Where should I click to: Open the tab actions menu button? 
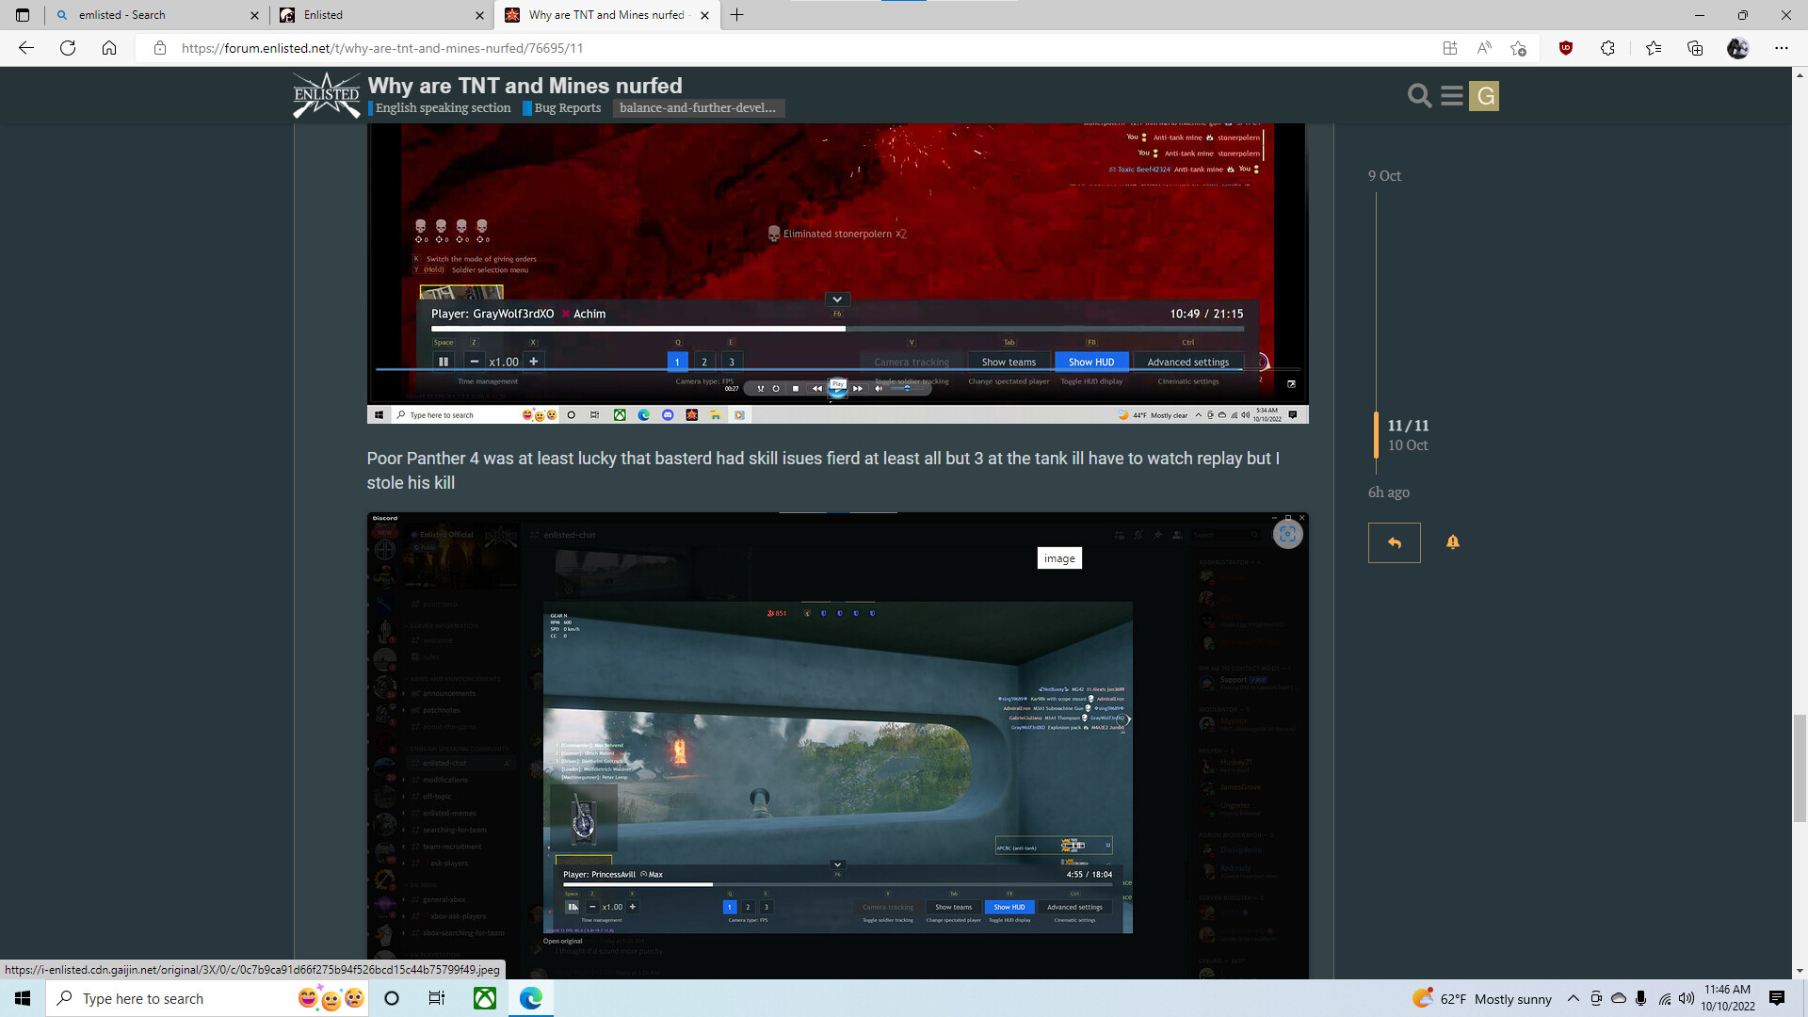tap(23, 15)
